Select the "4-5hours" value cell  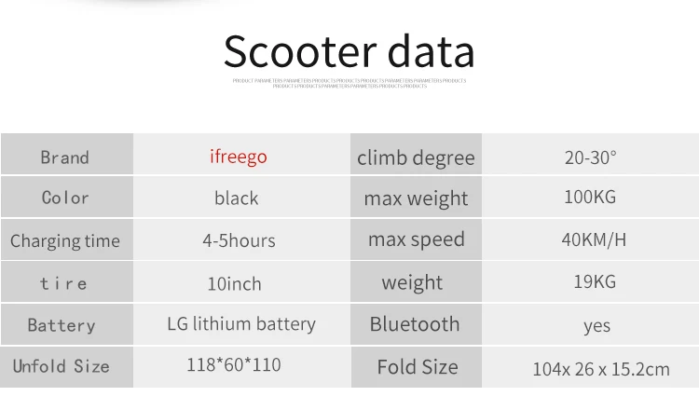coord(239,240)
